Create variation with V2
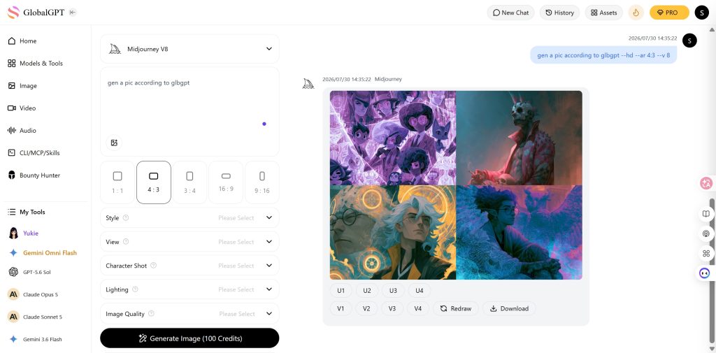Viewport: 716px width, 353px height. point(366,308)
